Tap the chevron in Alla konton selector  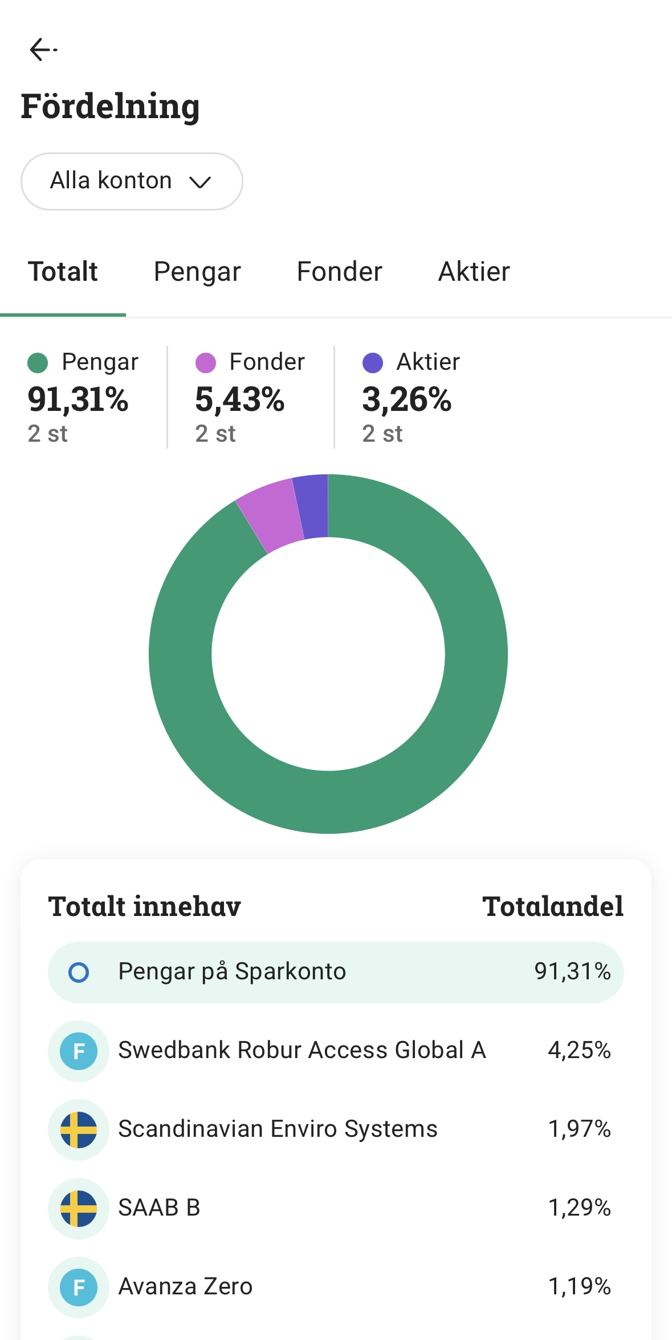click(200, 182)
